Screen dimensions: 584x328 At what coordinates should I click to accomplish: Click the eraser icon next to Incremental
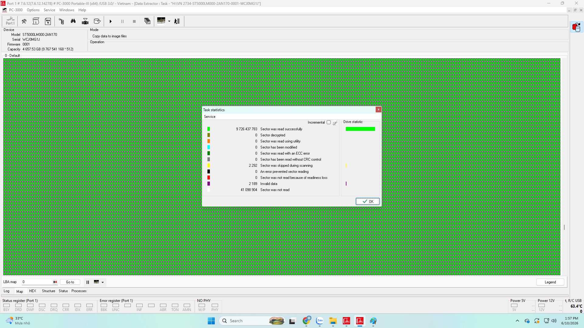[x=335, y=123]
